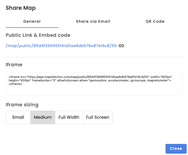The height and width of the screenshot is (155, 188).
Task: Click the Public Link & Embed code heading
Action: (x=38, y=35)
